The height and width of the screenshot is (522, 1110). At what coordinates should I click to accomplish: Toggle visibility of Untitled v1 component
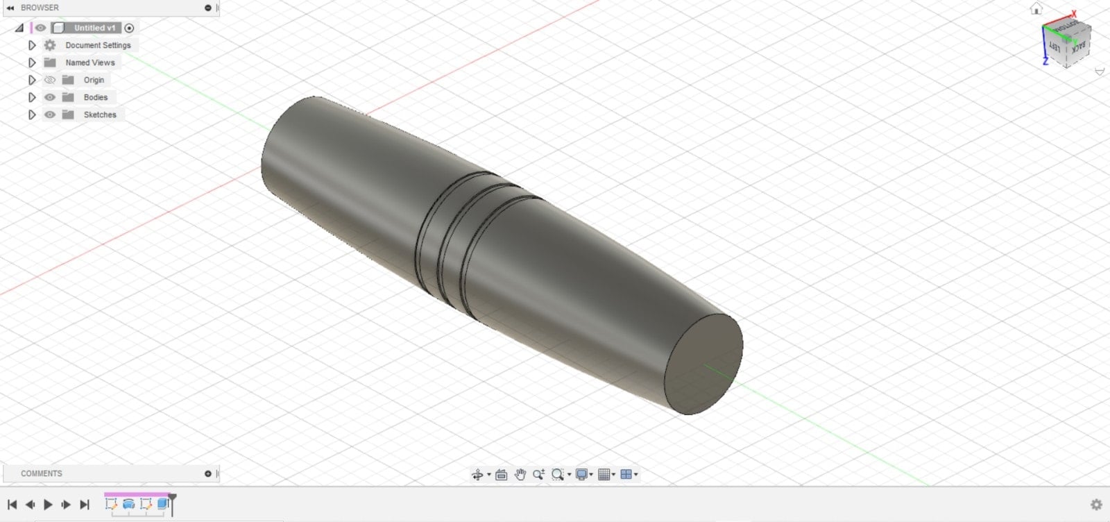point(41,28)
